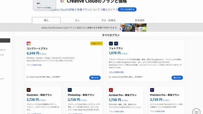
Task: Click the すべてのプラン heading
Action: [111, 35]
